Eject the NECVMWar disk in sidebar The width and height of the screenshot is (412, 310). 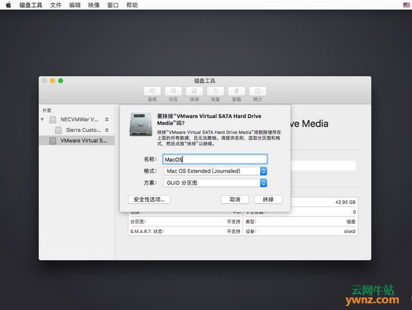107,119
